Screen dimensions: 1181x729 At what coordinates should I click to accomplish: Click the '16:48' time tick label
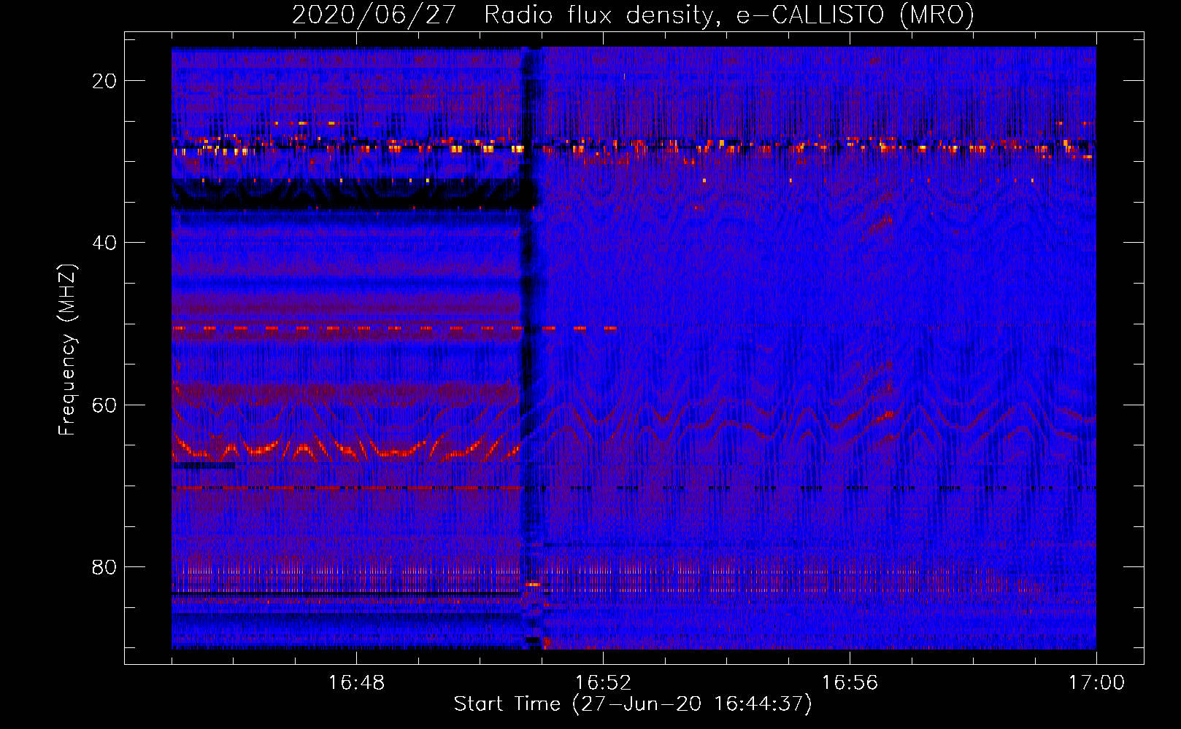click(356, 683)
